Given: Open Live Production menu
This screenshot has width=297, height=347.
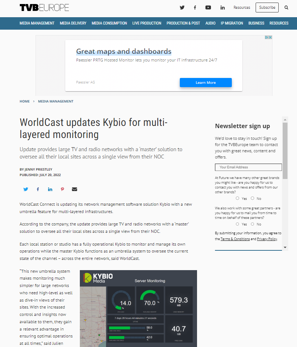Looking at the screenshot, I should 147,23.
